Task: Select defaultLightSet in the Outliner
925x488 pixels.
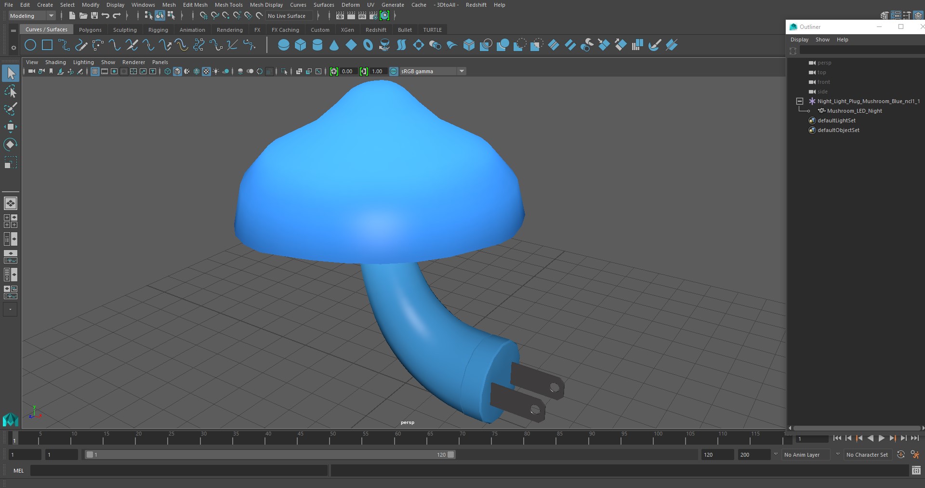Action: (x=836, y=120)
